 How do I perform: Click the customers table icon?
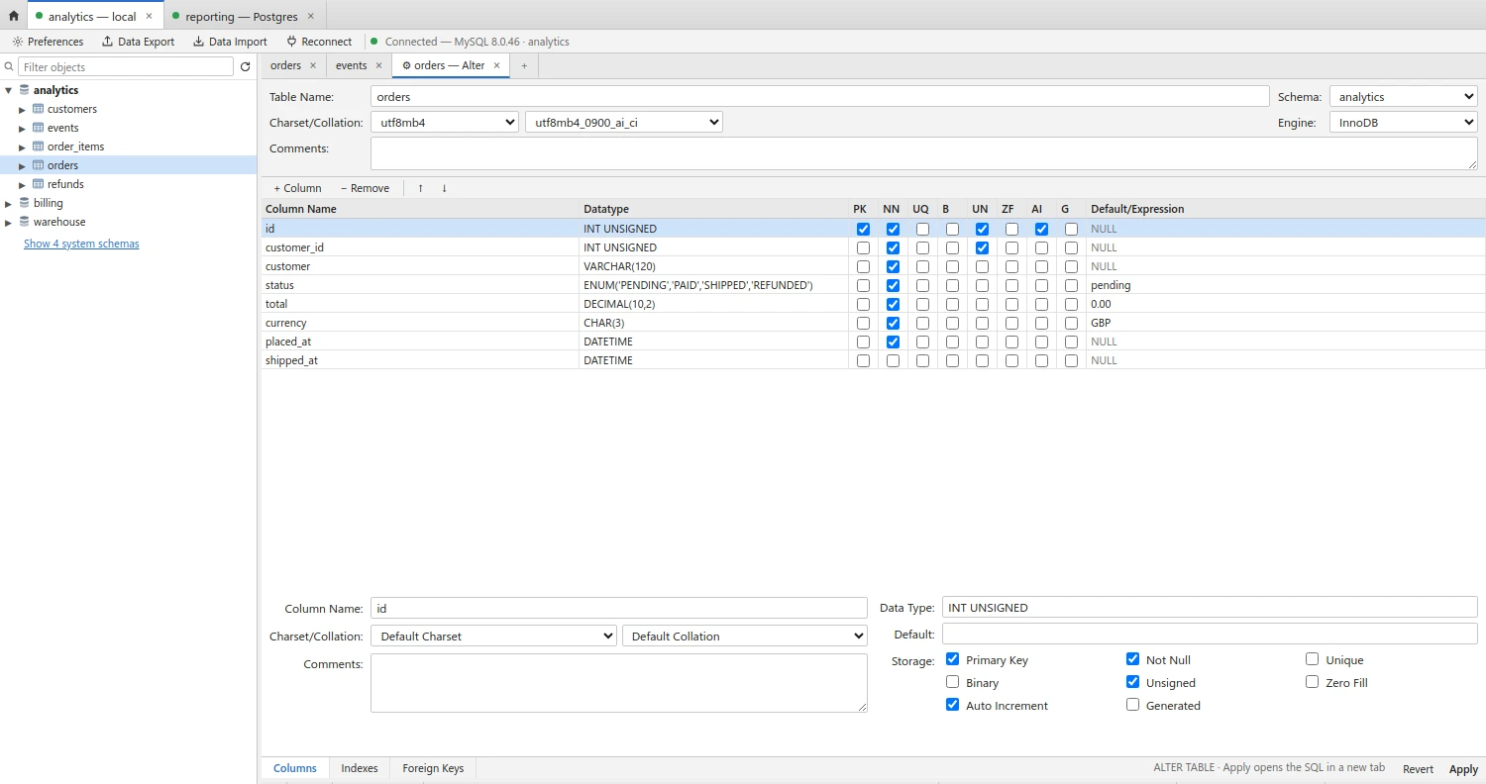pyautogui.click(x=39, y=109)
